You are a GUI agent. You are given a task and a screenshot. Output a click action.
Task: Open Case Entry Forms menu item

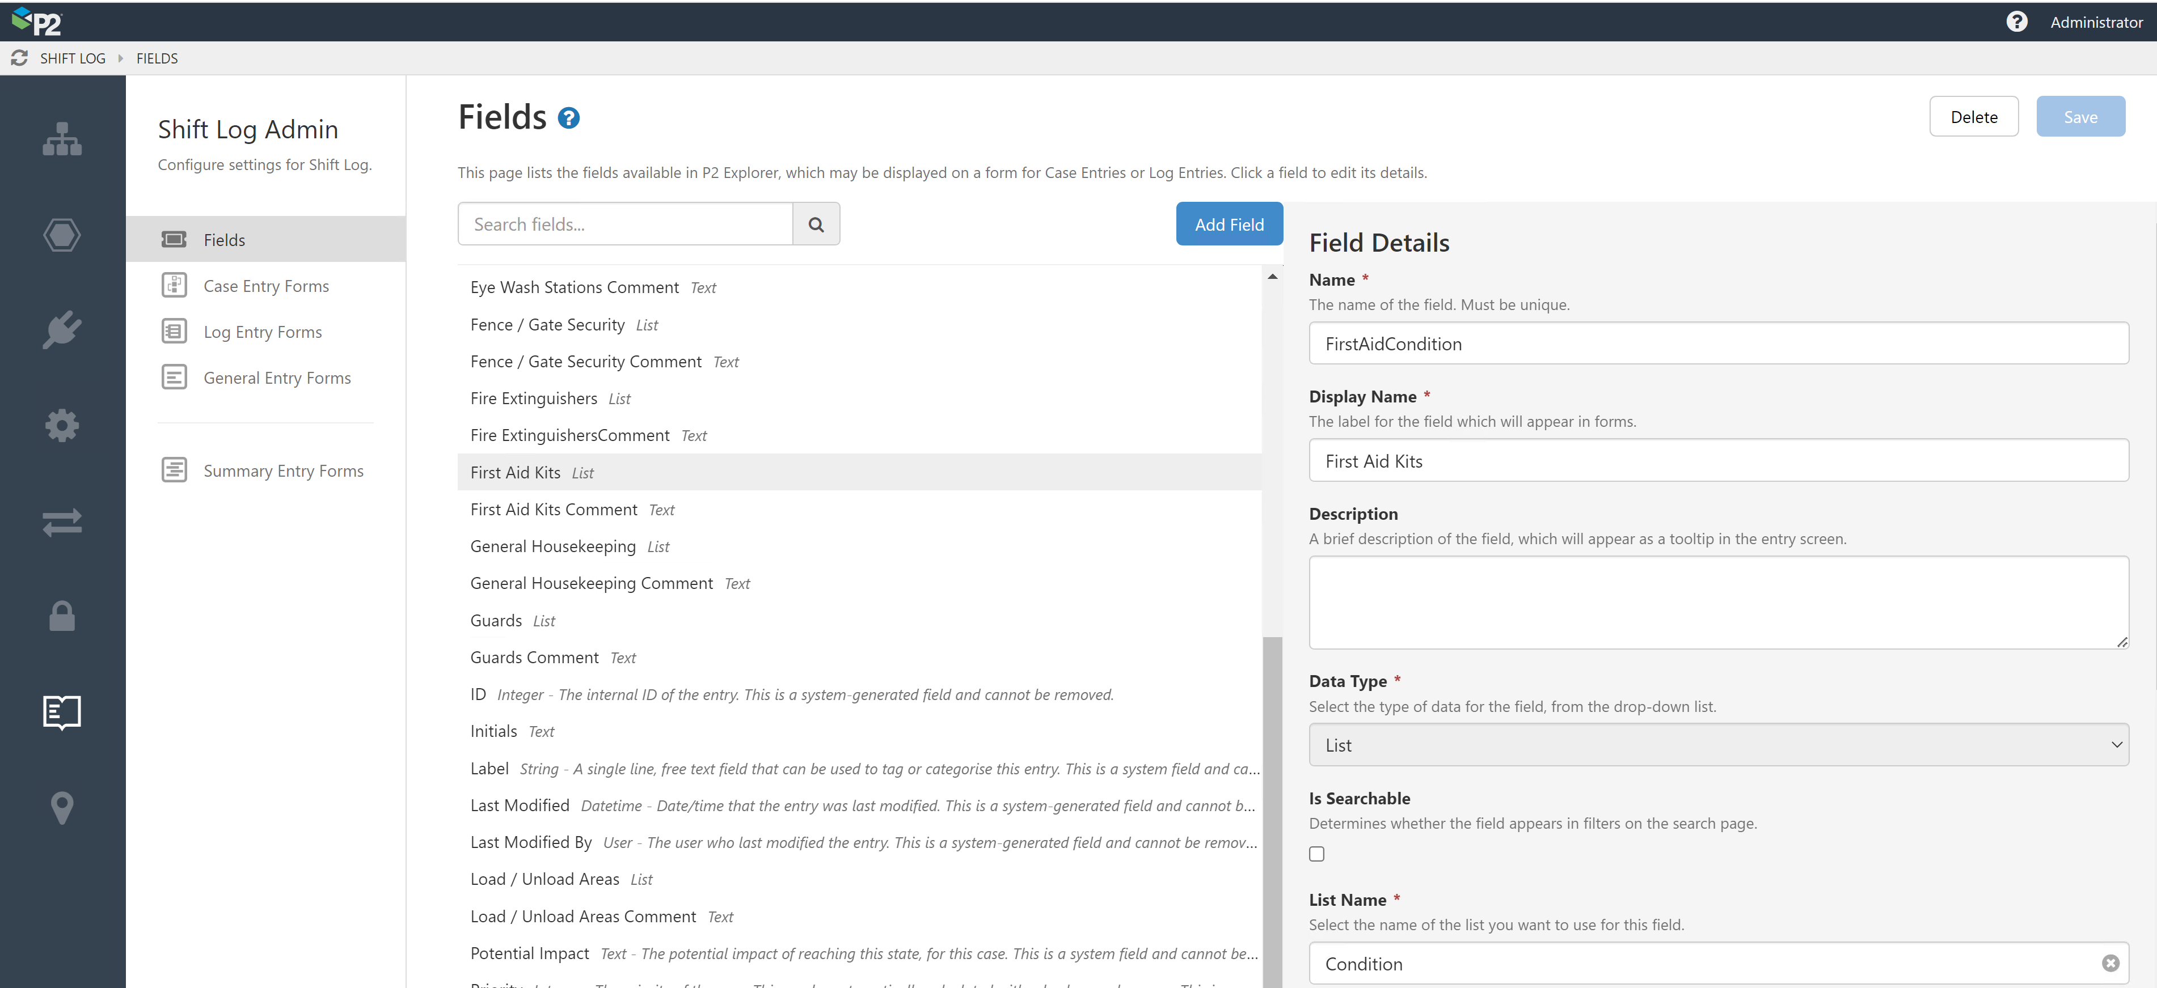(265, 286)
